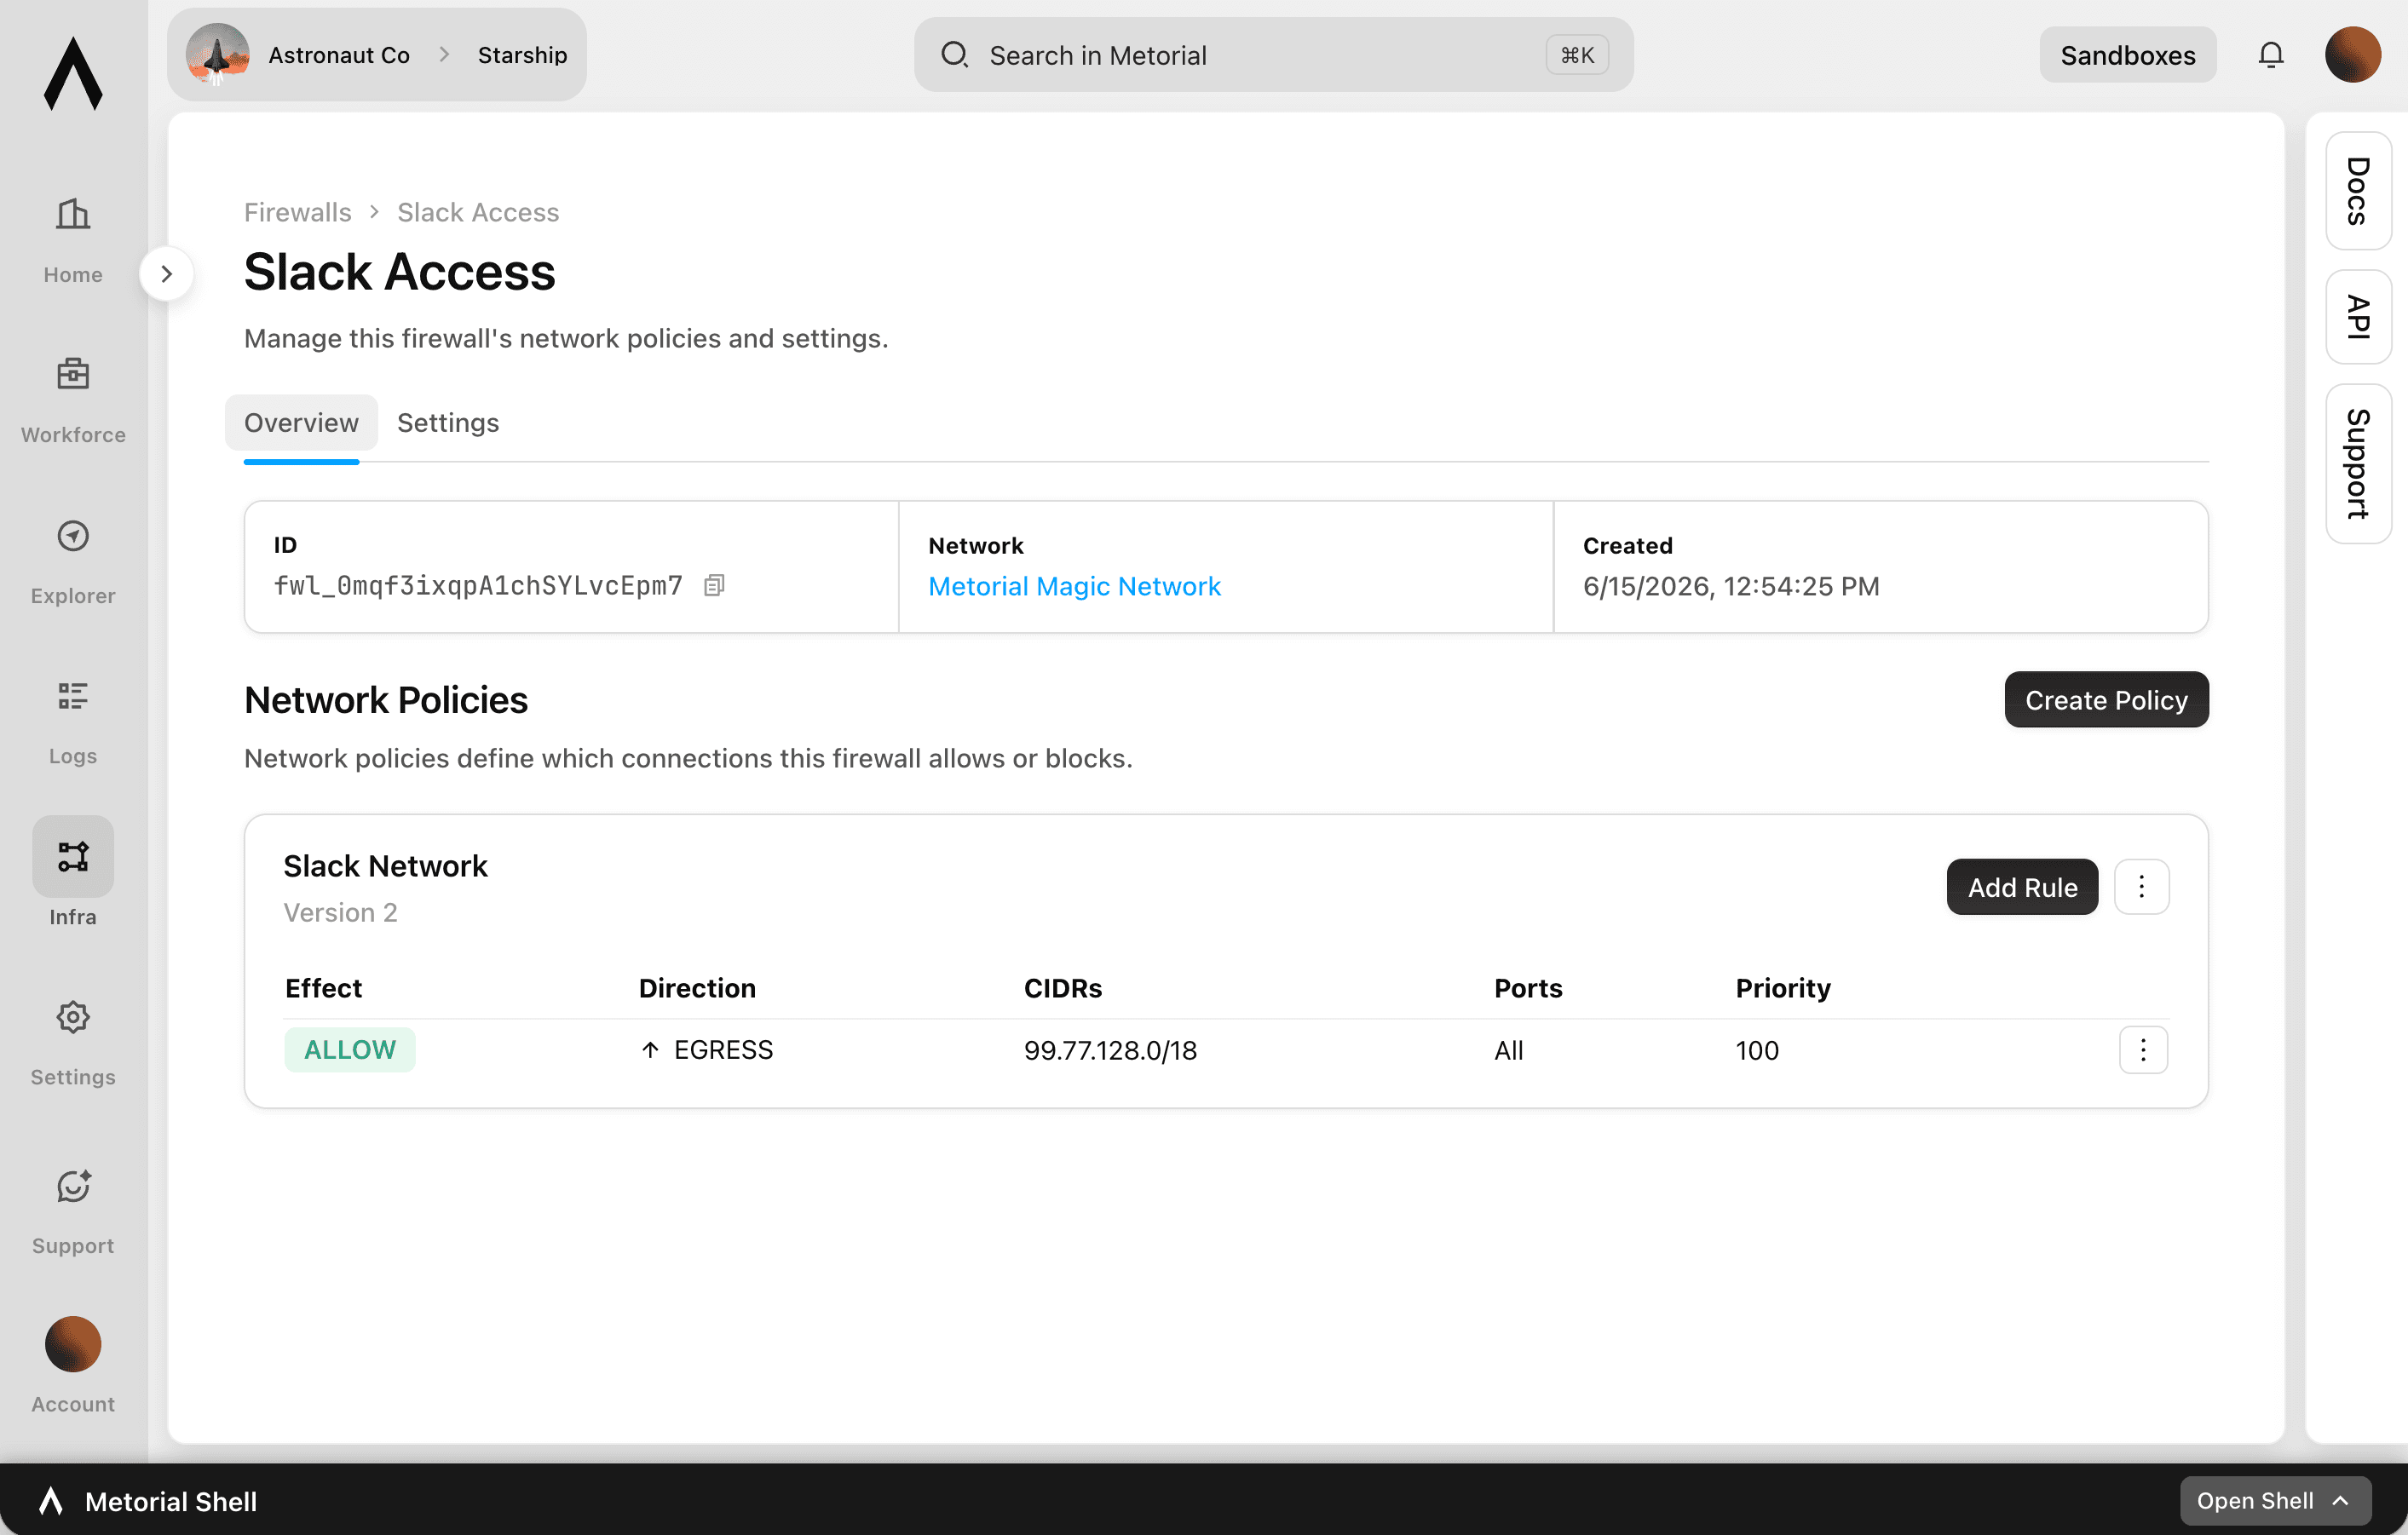2408x1535 pixels.
Task: Click the Metorial logo in sidebar
Action: pyautogui.click(x=73, y=73)
